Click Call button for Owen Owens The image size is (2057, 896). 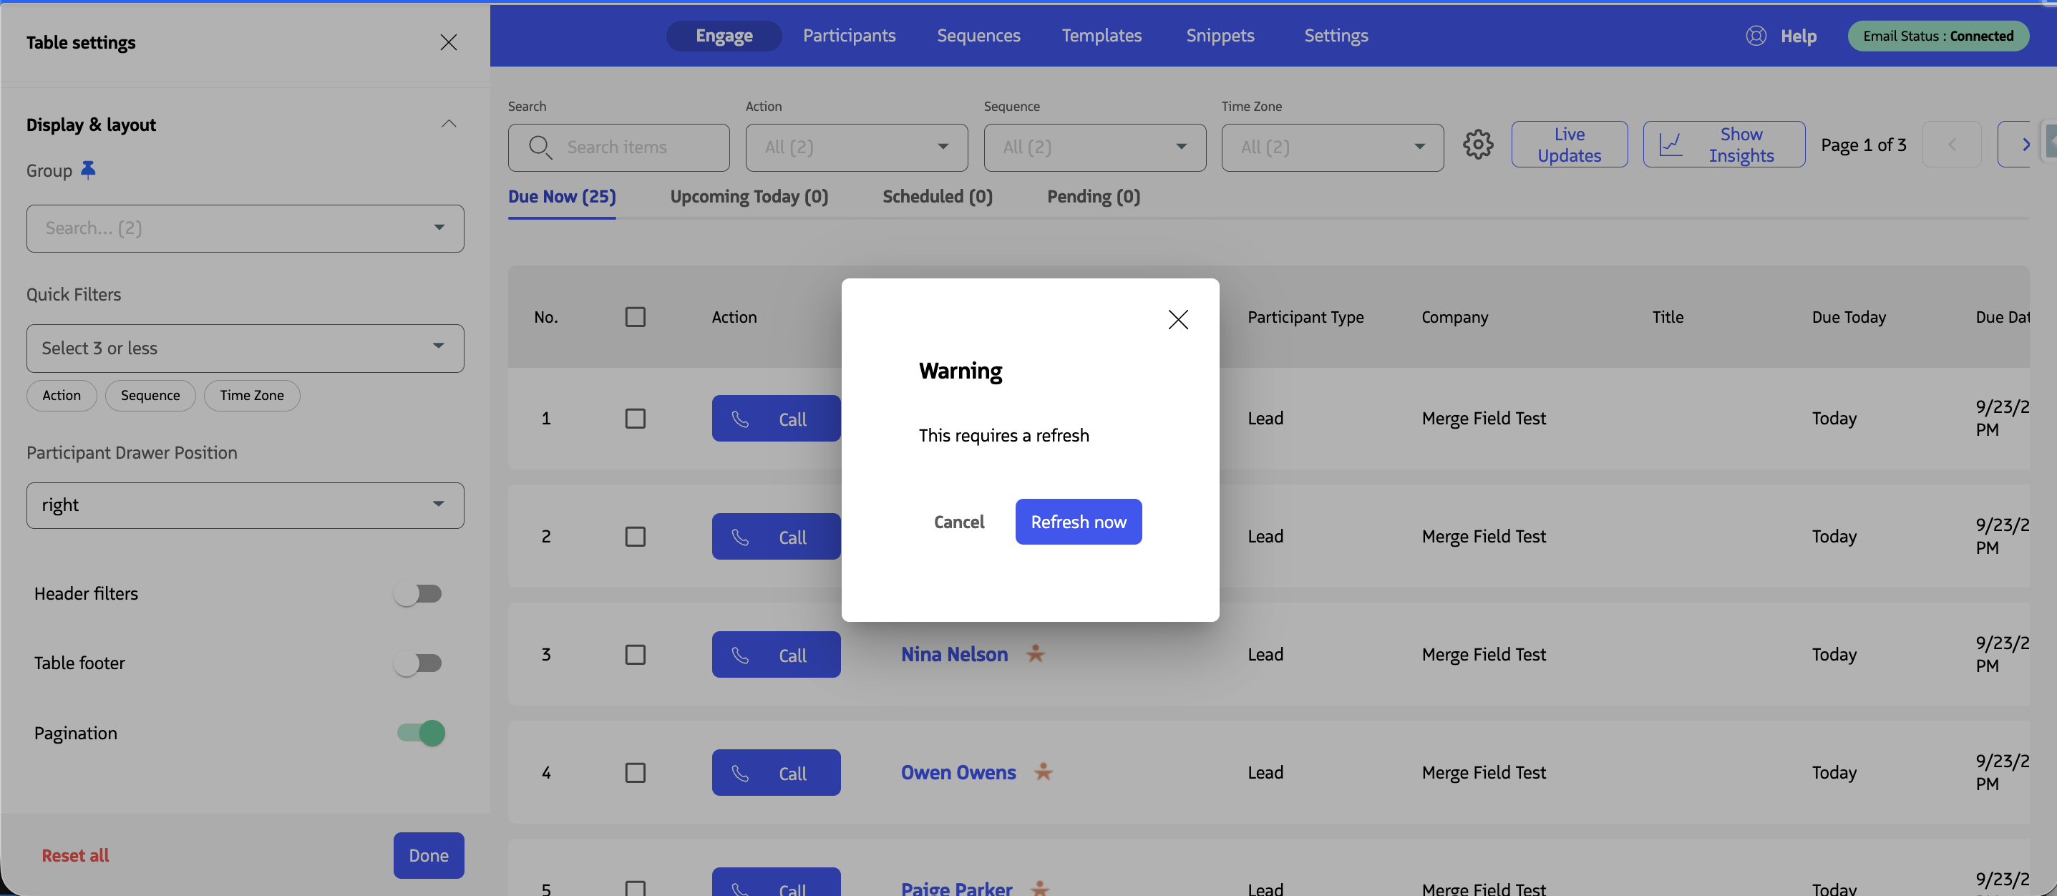click(x=776, y=772)
